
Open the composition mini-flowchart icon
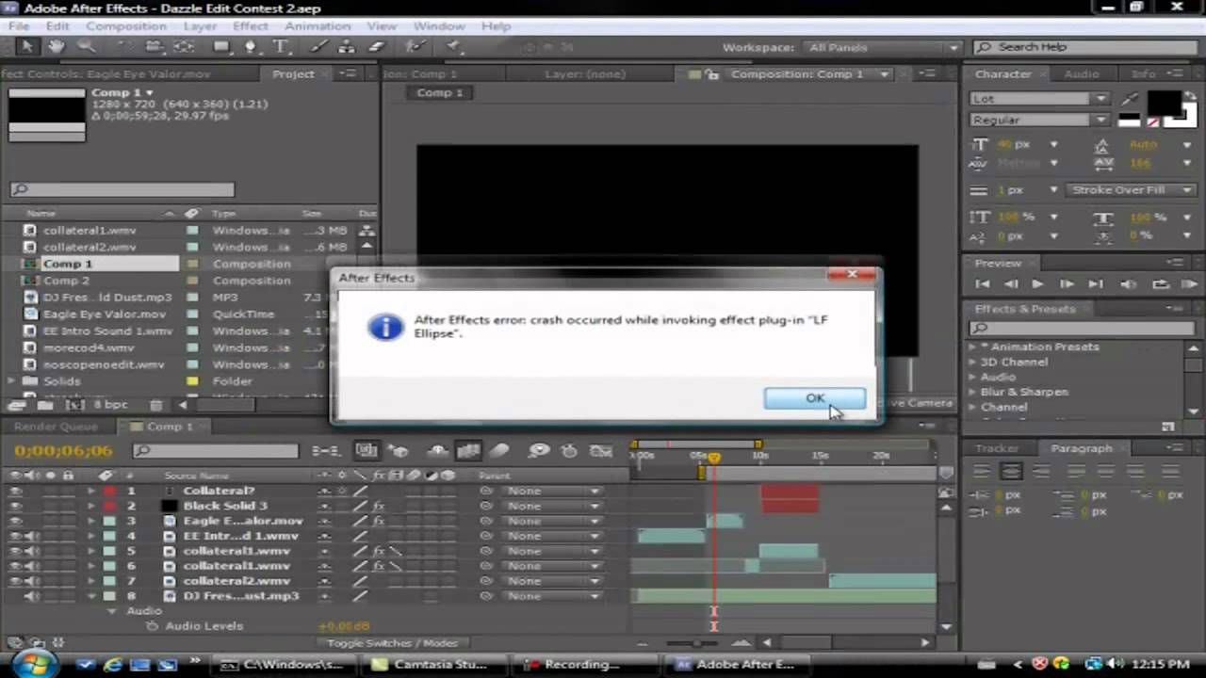click(x=326, y=451)
